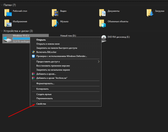
Task: Select Включить BitLocker menu entry
Action: pos(66,52)
